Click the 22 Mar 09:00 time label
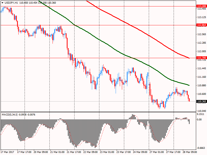Image resolution: width=207 pixels, height=155 pixels. point(90,152)
